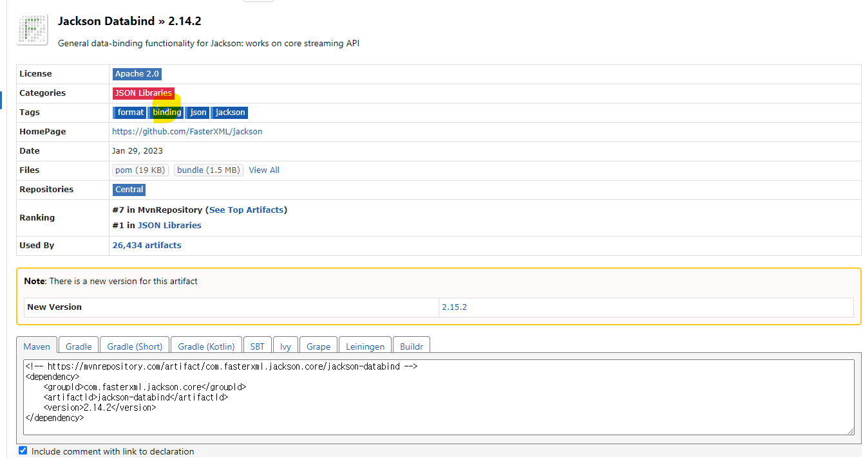The image size is (863, 459).
Task: Switch to the Leiningen tab
Action: point(365,346)
